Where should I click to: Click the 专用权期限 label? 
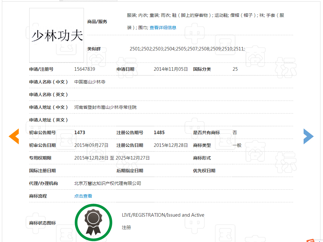pyautogui.click(x=40, y=158)
